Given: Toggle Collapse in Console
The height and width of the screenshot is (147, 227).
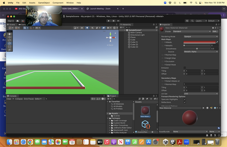Looking at the screenshot, I should point(19,99).
